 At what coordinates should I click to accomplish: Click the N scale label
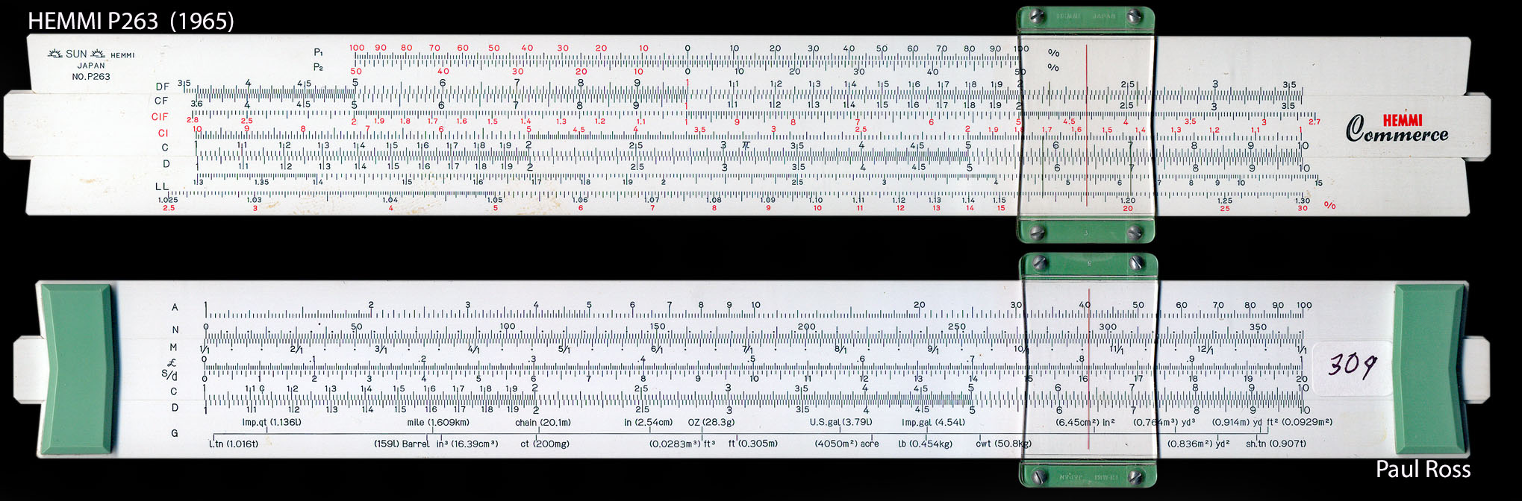point(175,330)
